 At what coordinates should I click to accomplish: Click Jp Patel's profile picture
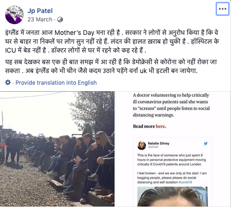[x=14, y=15]
